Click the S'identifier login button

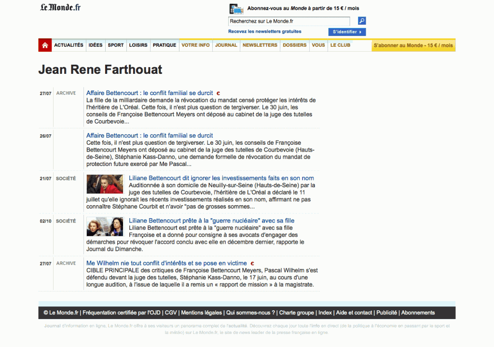(347, 32)
